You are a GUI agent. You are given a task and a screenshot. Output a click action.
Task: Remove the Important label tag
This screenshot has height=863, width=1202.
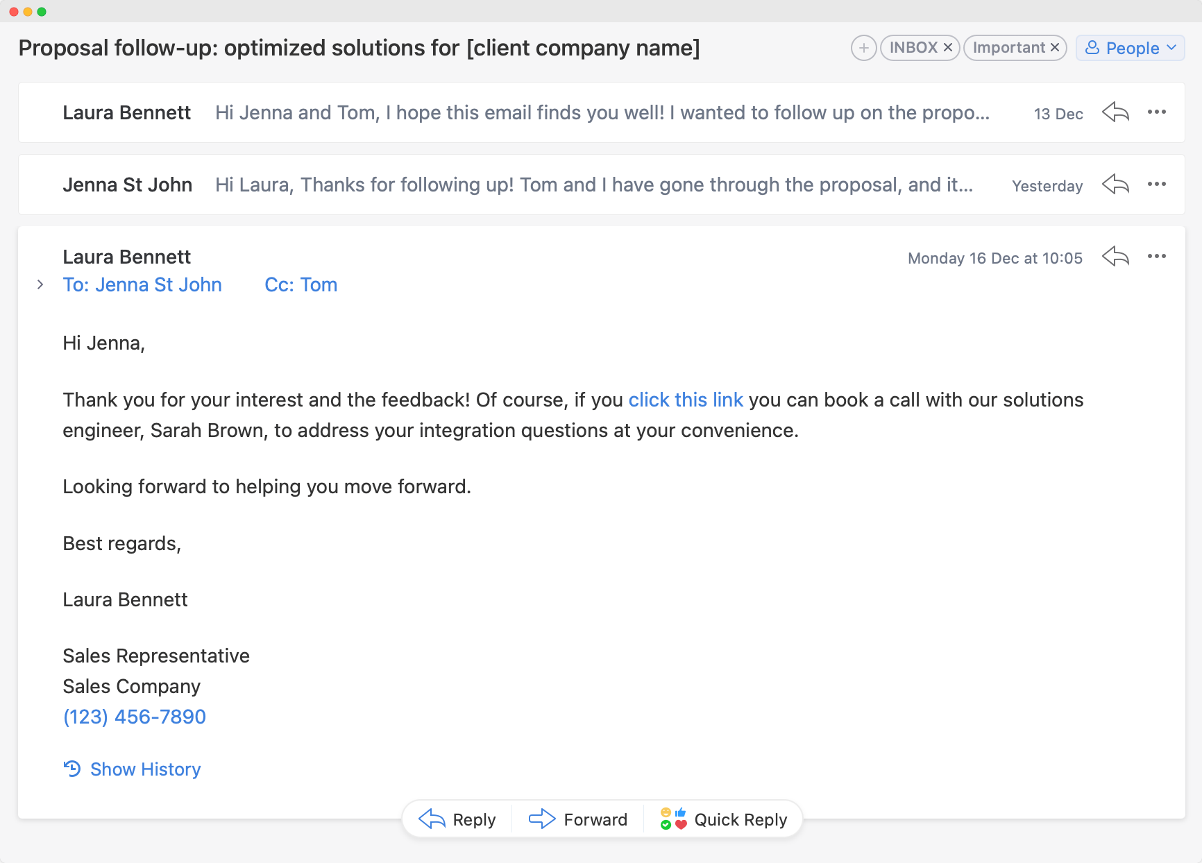[1054, 48]
